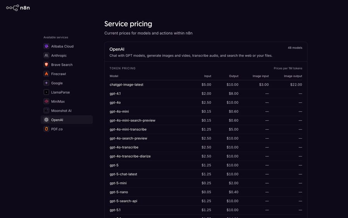Click gpt-5-chat-latest model name
Image resolution: width=348 pixels, height=218 pixels.
click(123, 174)
